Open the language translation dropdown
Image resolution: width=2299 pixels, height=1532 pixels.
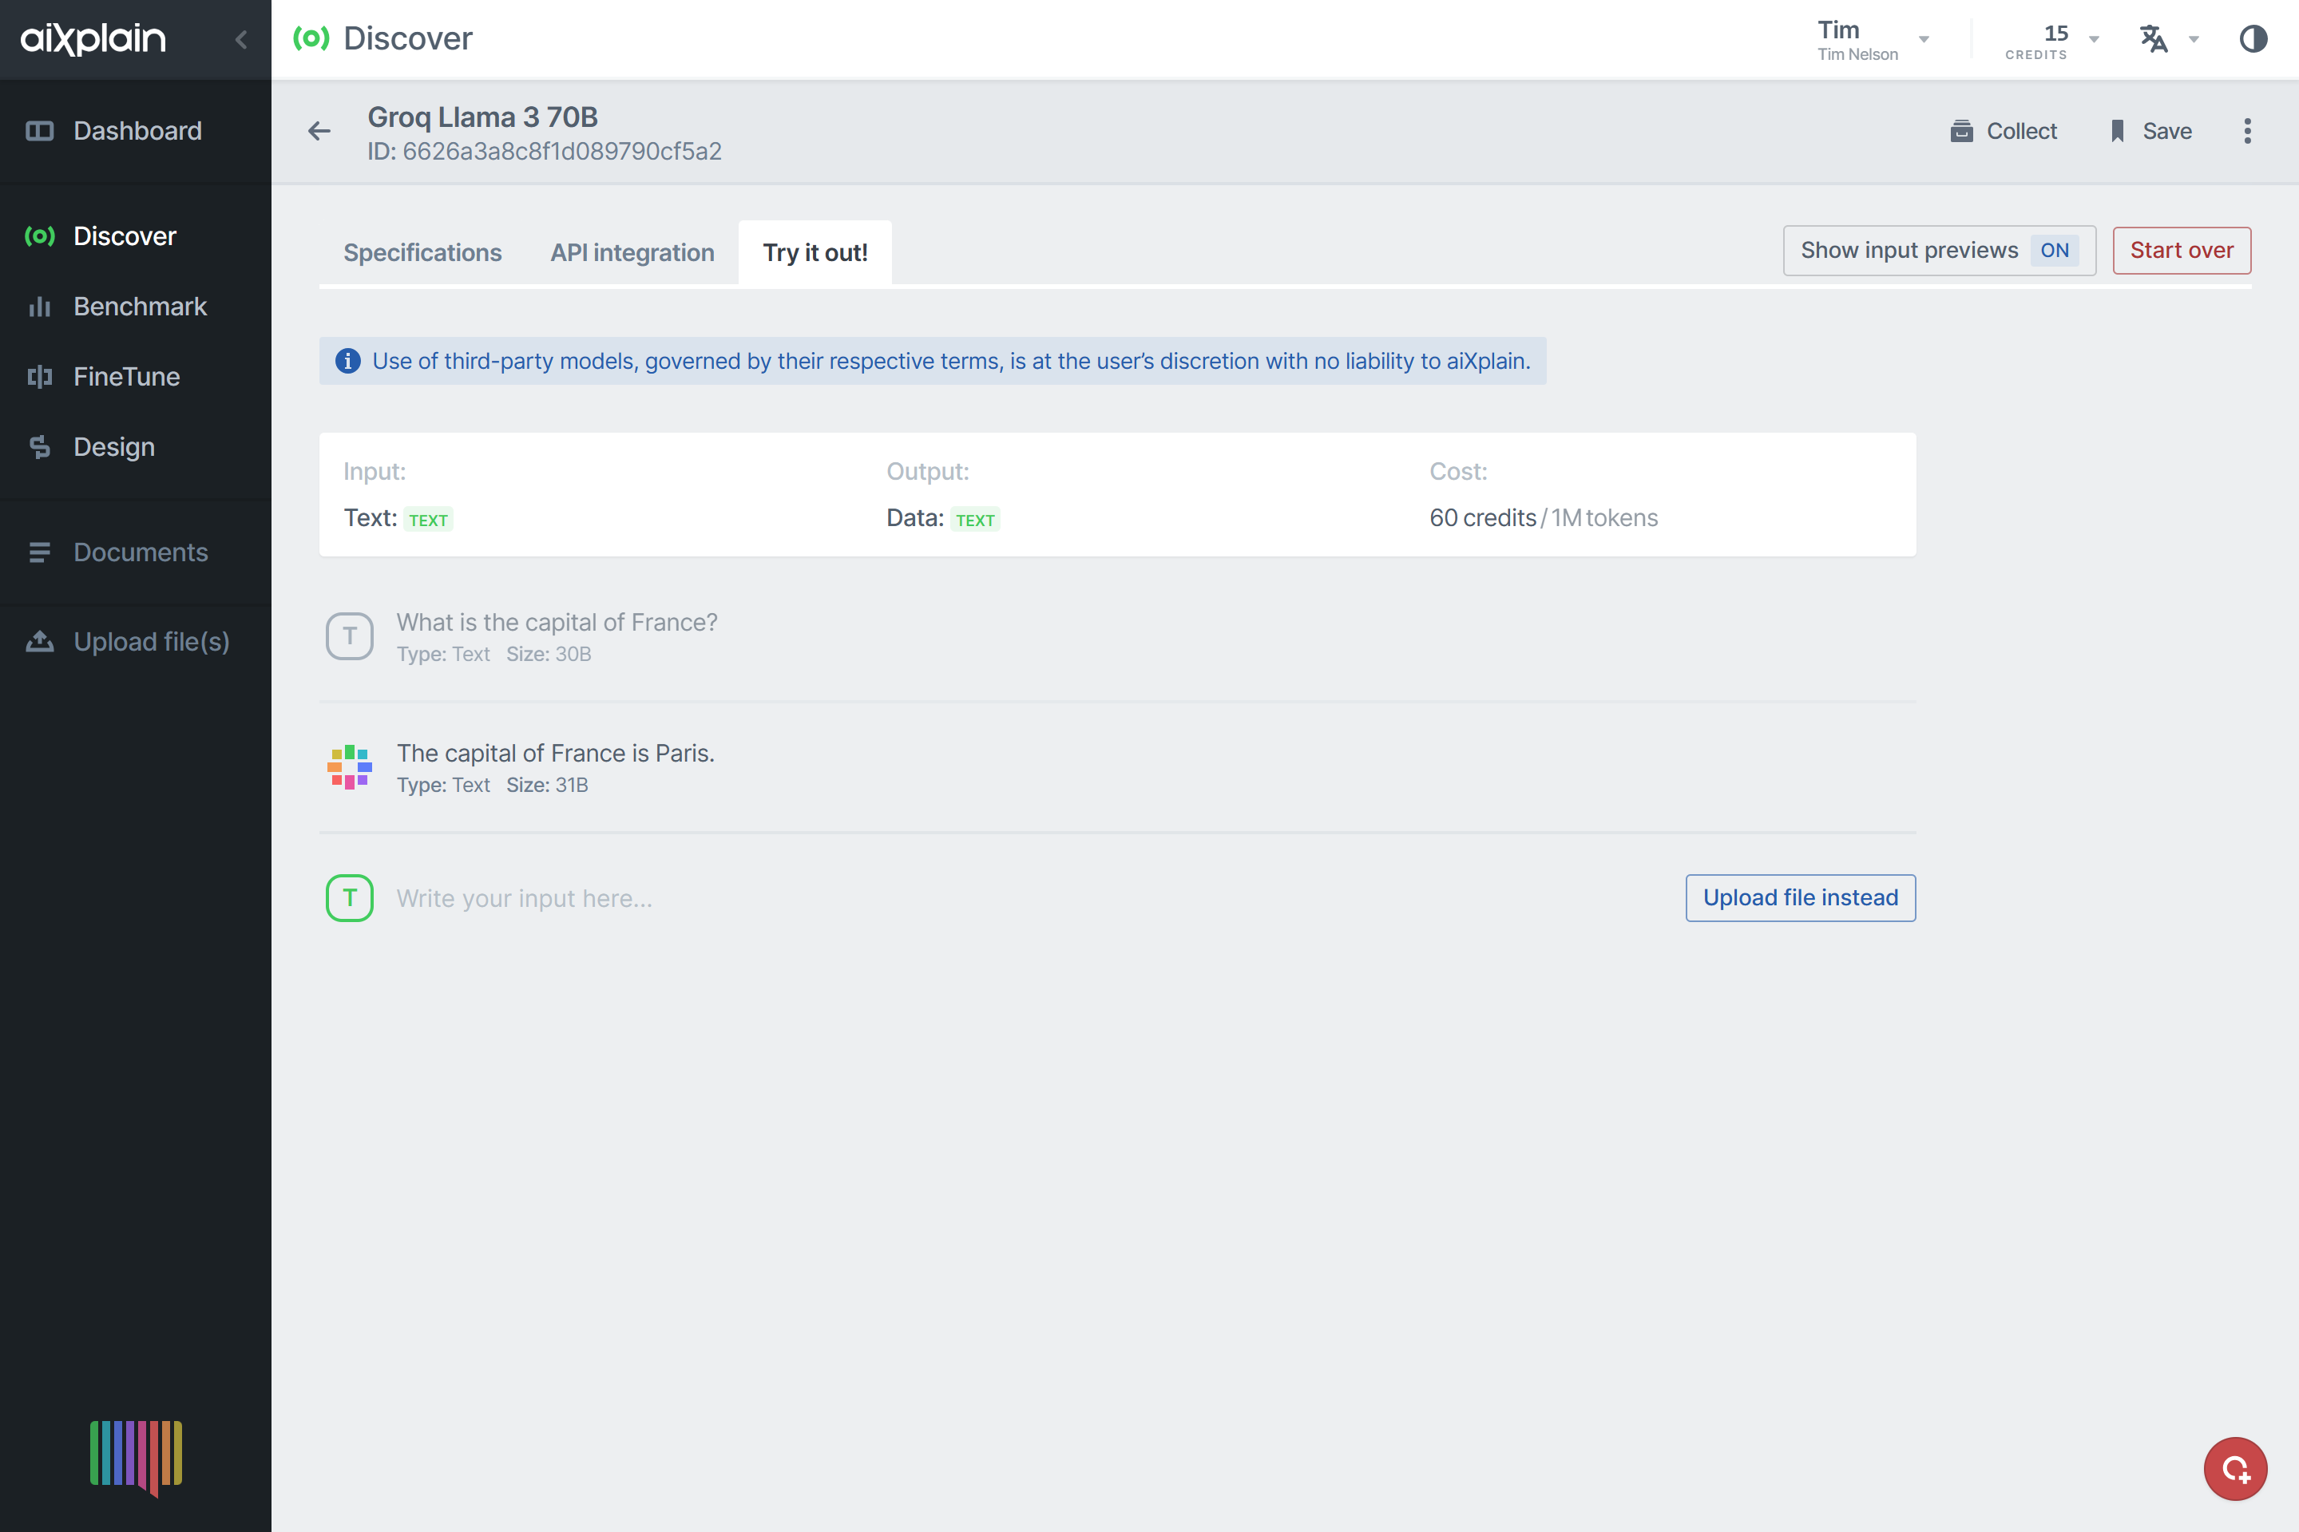(x=2169, y=39)
